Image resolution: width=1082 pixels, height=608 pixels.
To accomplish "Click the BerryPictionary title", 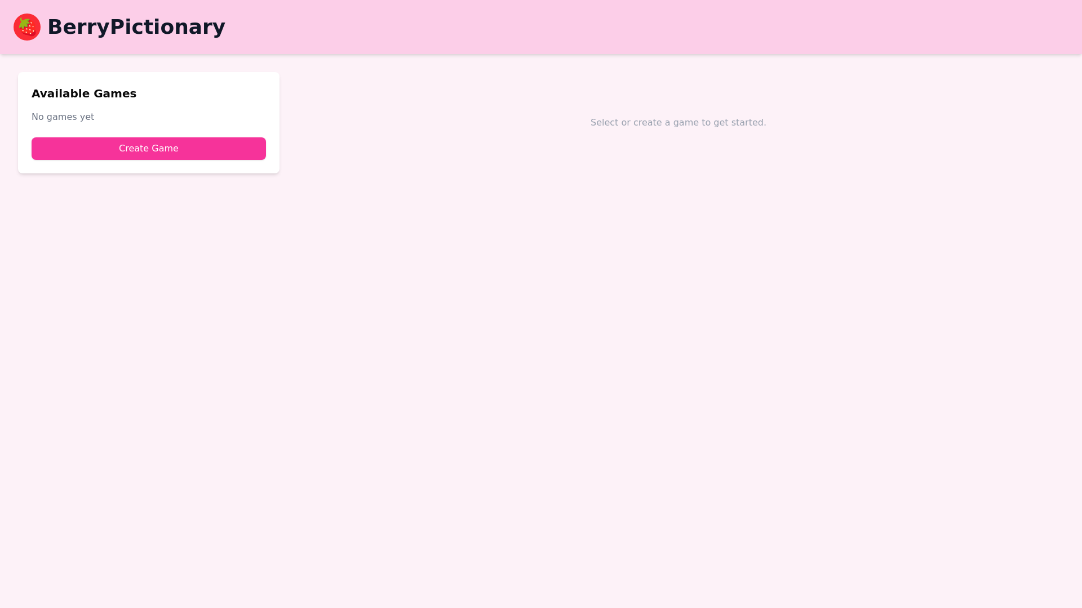I will coord(136,27).
